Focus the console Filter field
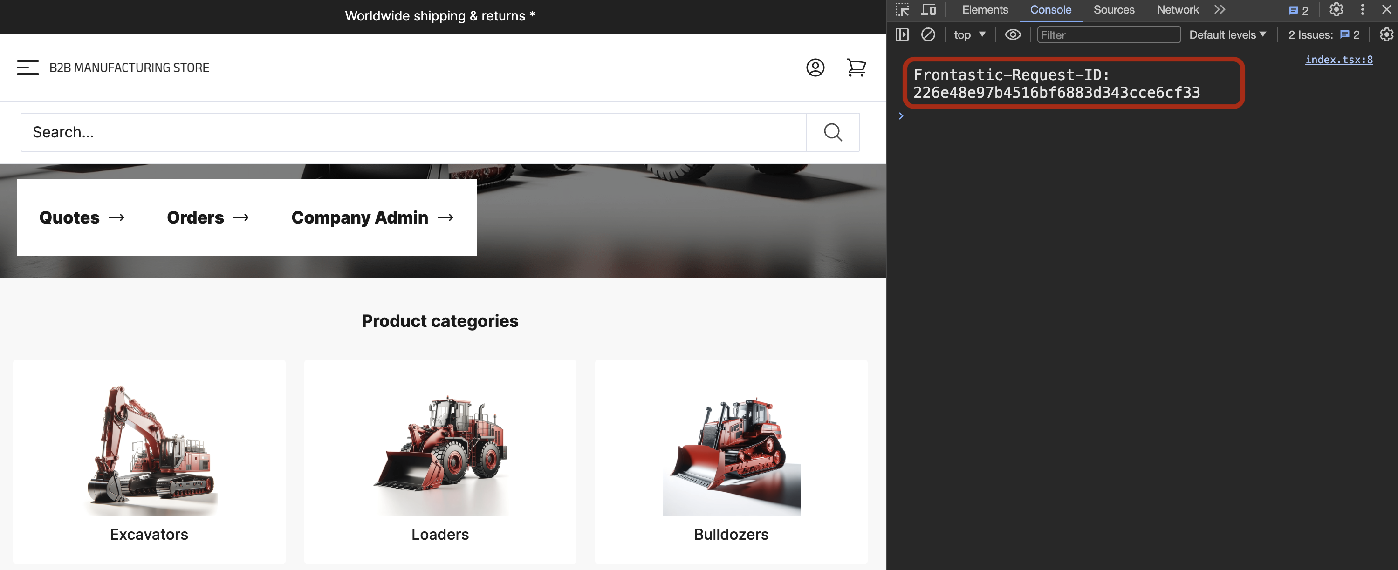The height and width of the screenshot is (570, 1398). click(1107, 35)
